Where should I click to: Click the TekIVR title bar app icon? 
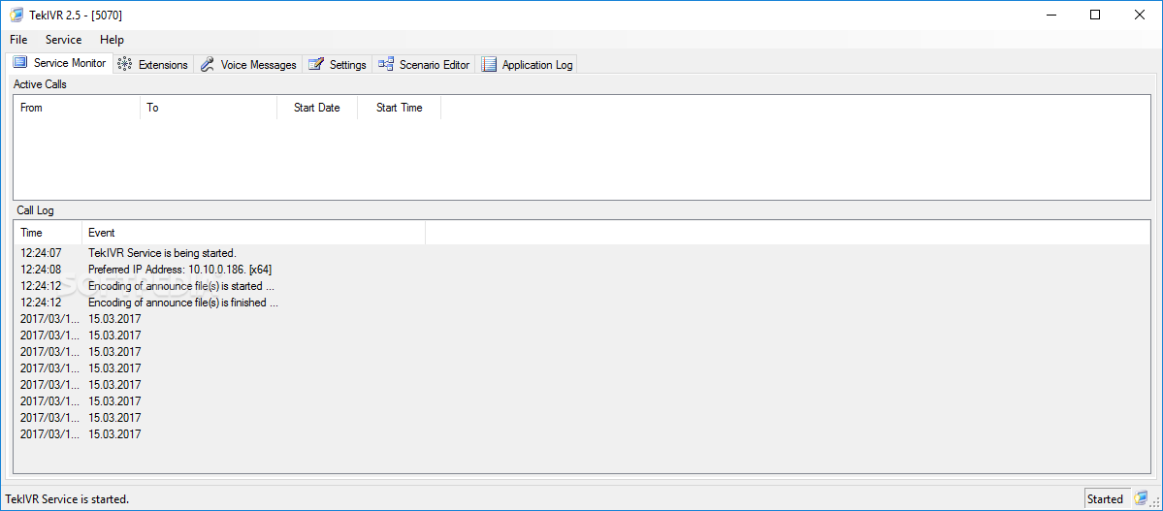point(16,15)
